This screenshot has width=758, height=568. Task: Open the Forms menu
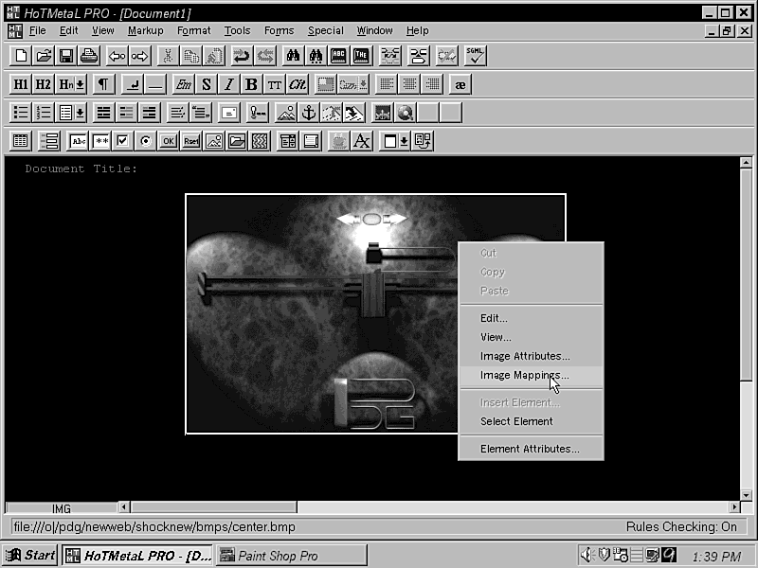click(x=279, y=31)
